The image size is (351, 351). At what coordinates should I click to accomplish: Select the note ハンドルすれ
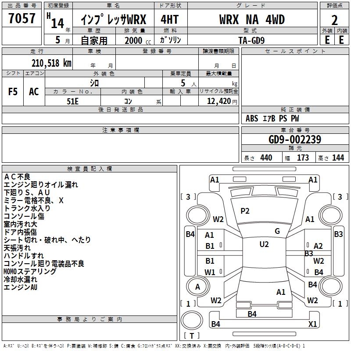pos(24,256)
